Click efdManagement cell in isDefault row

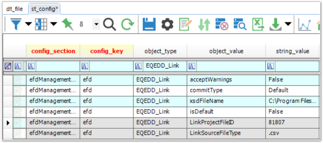tap(53, 112)
